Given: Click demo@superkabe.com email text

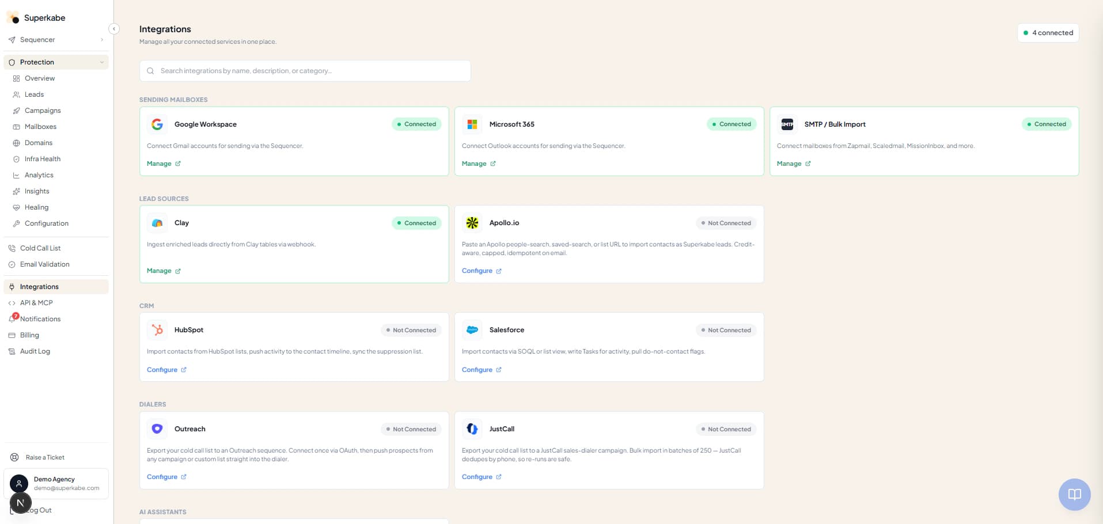Looking at the screenshot, I should tap(67, 488).
